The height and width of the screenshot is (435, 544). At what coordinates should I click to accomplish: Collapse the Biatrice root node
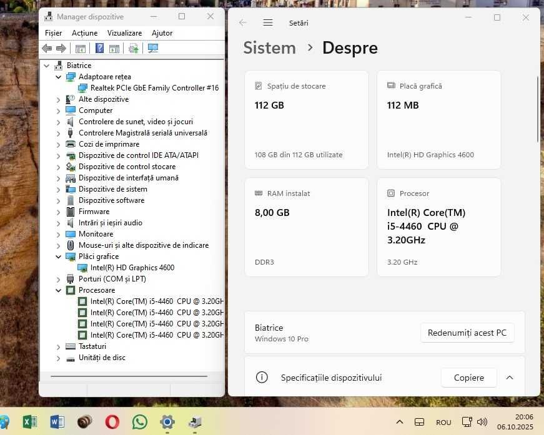tap(46, 66)
